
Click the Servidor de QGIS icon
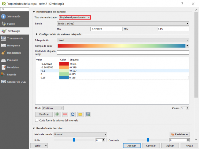tap(3, 82)
